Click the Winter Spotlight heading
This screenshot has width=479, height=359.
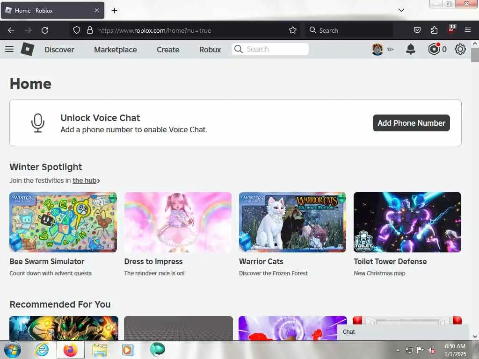46,167
